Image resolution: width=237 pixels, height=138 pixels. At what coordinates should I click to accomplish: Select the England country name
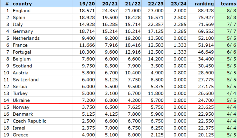tap(22, 11)
